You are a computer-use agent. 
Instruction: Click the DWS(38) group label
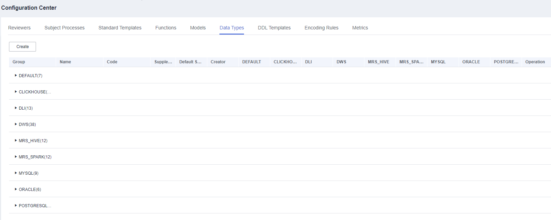[27, 125]
